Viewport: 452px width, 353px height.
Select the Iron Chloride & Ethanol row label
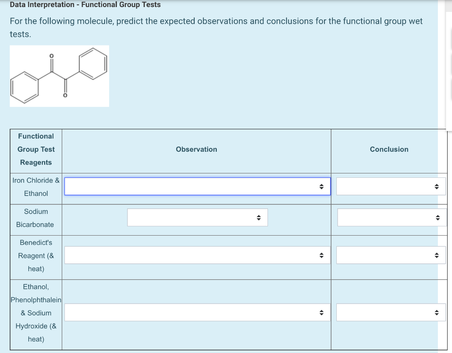36,187
